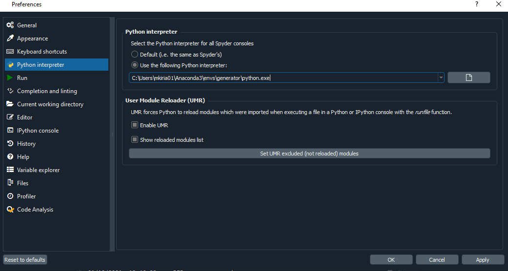The height and width of the screenshot is (271, 508).
Task: Click the IPython console terminal icon
Action: click(x=10, y=131)
